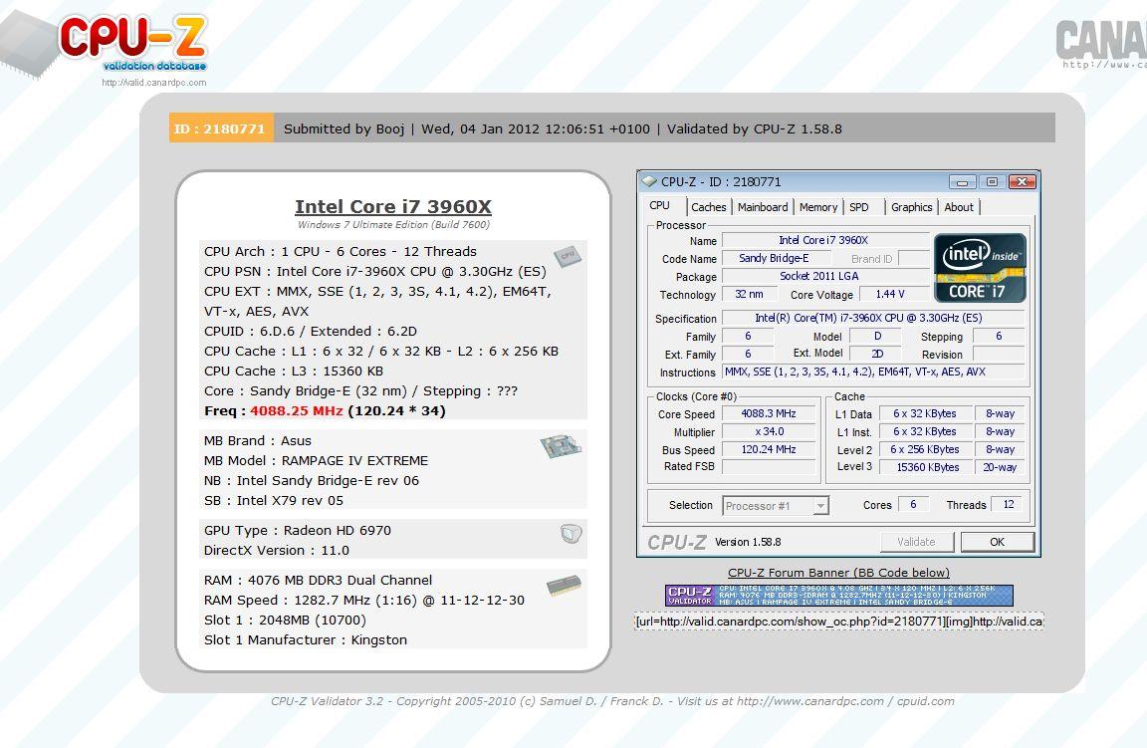Click the GPU Type Radeon HD 6970 line

[297, 531]
